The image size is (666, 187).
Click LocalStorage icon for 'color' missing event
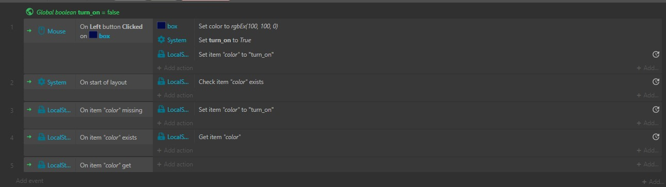[42, 110]
